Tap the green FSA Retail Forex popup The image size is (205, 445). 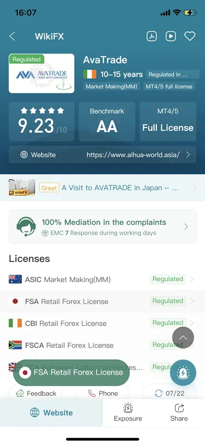pos(71,373)
